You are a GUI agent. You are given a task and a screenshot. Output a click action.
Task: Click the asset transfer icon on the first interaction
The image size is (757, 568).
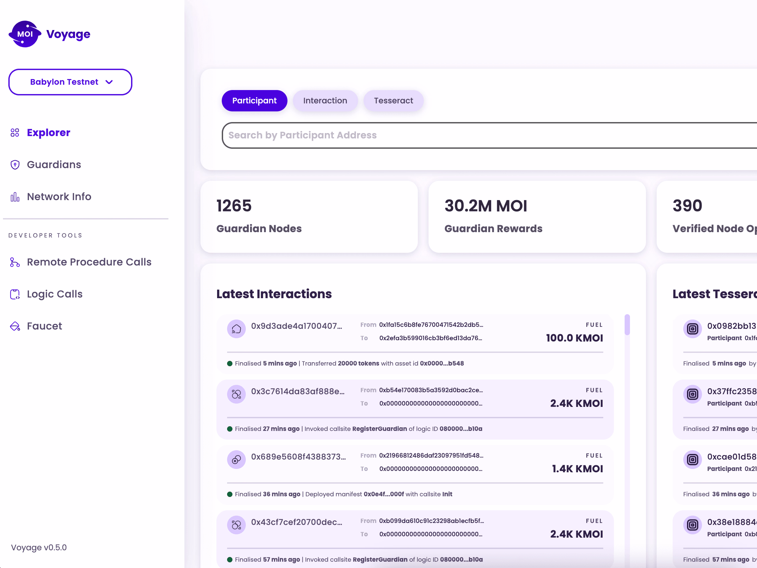click(x=236, y=328)
